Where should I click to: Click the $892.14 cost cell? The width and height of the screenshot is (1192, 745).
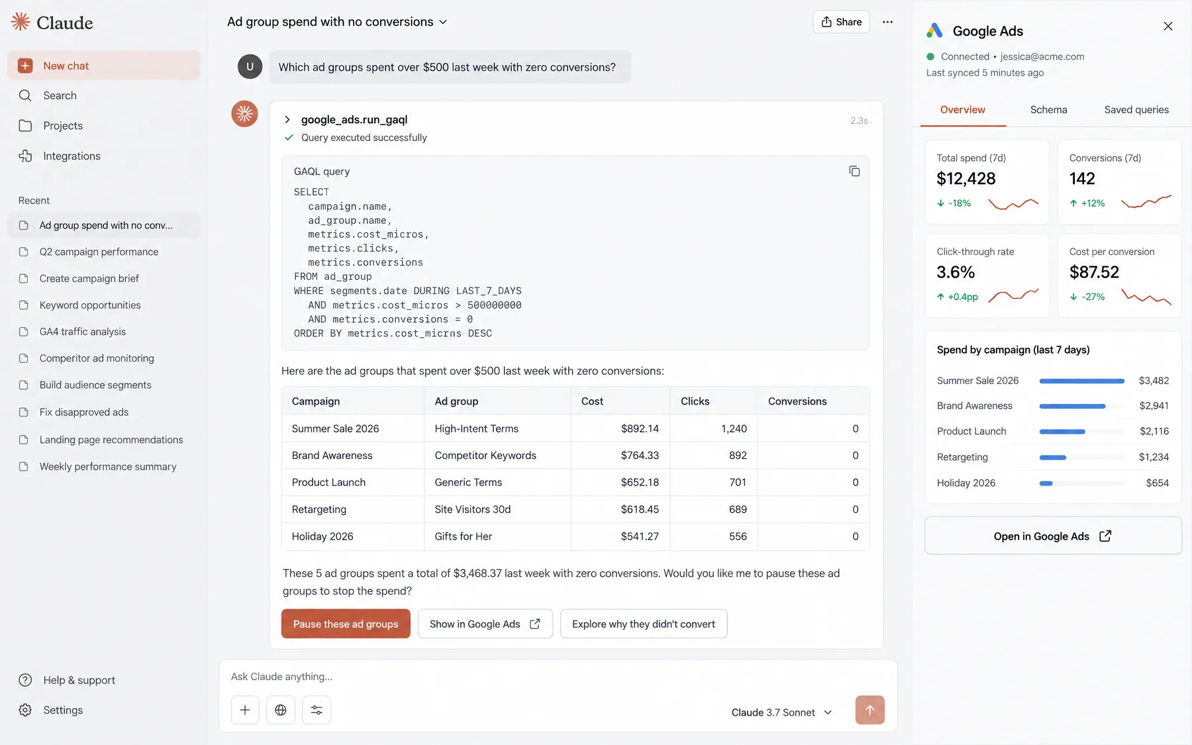click(x=621, y=428)
